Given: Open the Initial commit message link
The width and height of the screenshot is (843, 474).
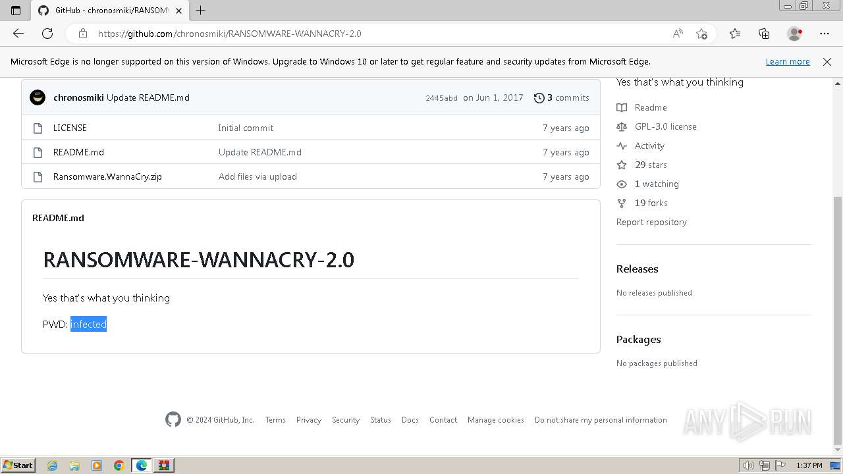Looking at the screenshot, I should [x=246, y=128].
